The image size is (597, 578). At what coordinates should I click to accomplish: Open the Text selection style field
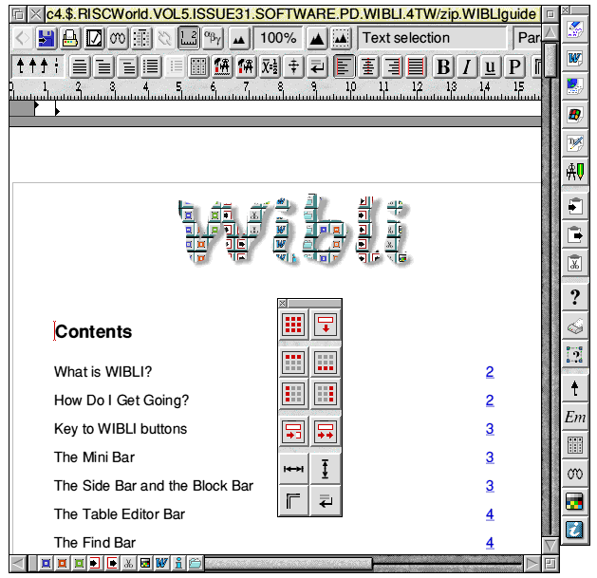pyautogui.click(x=432, y=38)
